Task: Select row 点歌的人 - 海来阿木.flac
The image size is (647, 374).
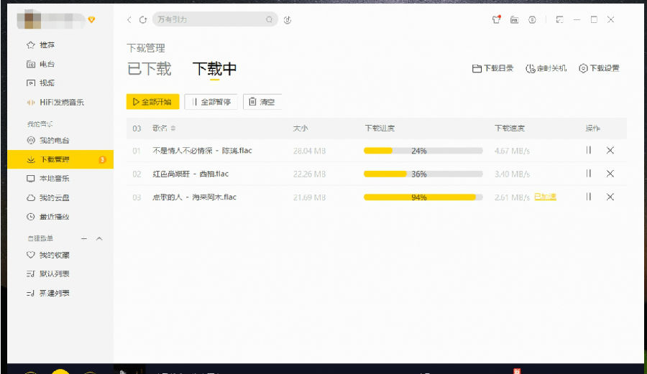Action: (376, 197)
